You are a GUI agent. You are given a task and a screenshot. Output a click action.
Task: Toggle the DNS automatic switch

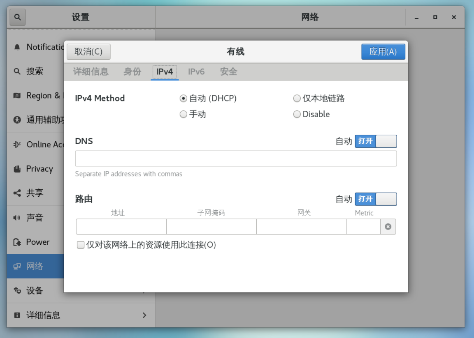click(x=376, y=141)
